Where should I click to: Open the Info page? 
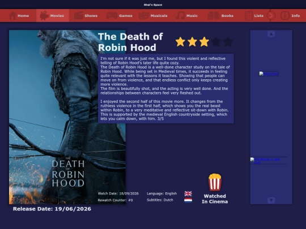click(x=290, y=16)
